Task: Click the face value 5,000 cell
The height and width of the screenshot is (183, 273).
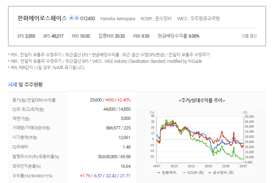Action: point(126,118)
